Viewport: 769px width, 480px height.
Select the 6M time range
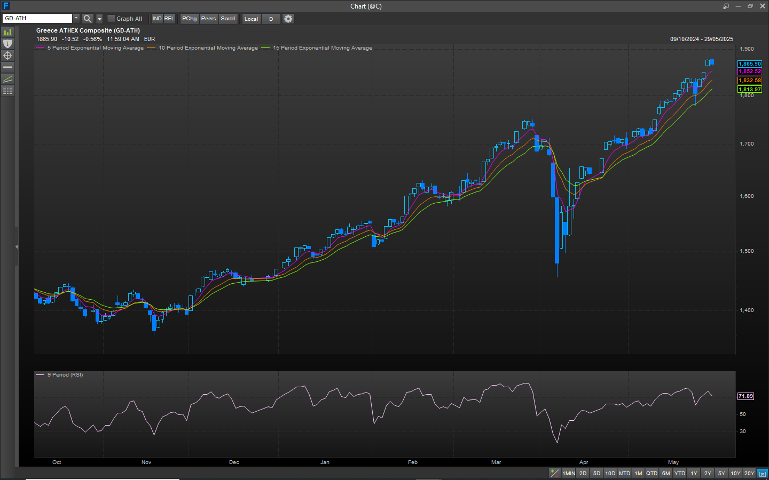pos(665,473)
